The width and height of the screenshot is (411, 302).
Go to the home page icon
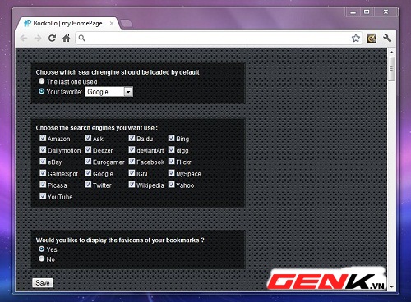[x=67, y=38]
